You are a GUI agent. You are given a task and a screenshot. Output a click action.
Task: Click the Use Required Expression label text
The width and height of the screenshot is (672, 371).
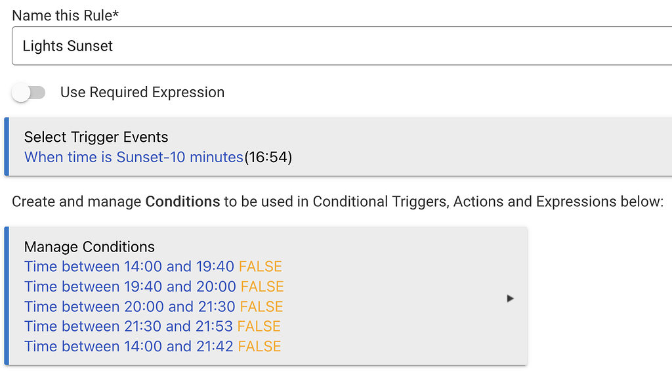tap(142, 93)
